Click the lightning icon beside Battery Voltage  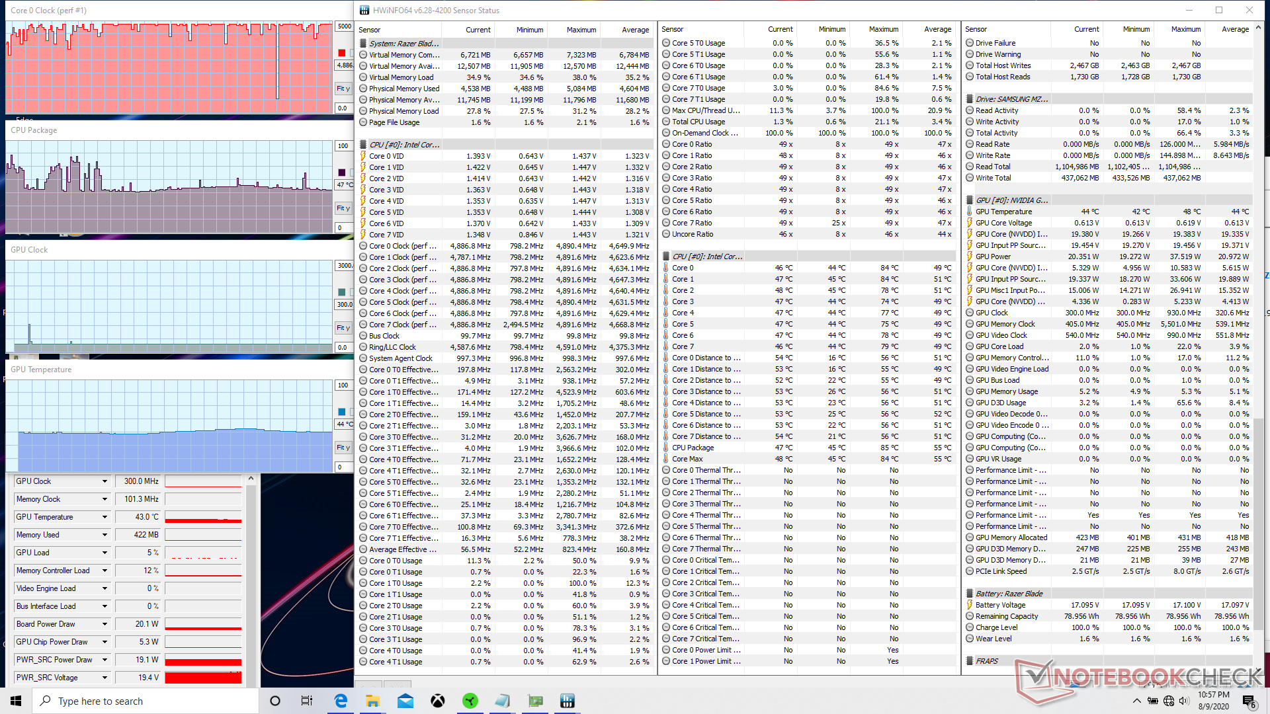[970, 605]
